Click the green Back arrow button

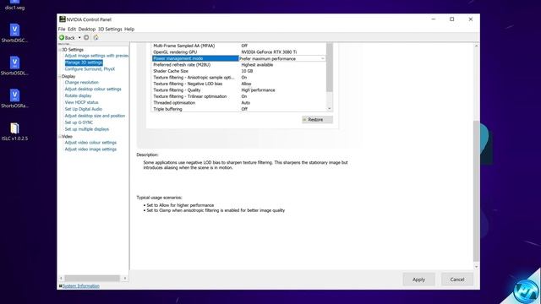click(x=67, y=37)
